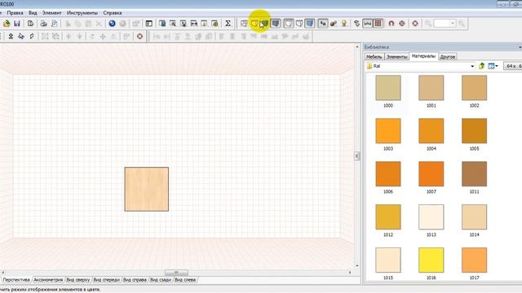Toggle the contours display icon
The height and width of the screenshot is (293, 522).
pos(288,24)
